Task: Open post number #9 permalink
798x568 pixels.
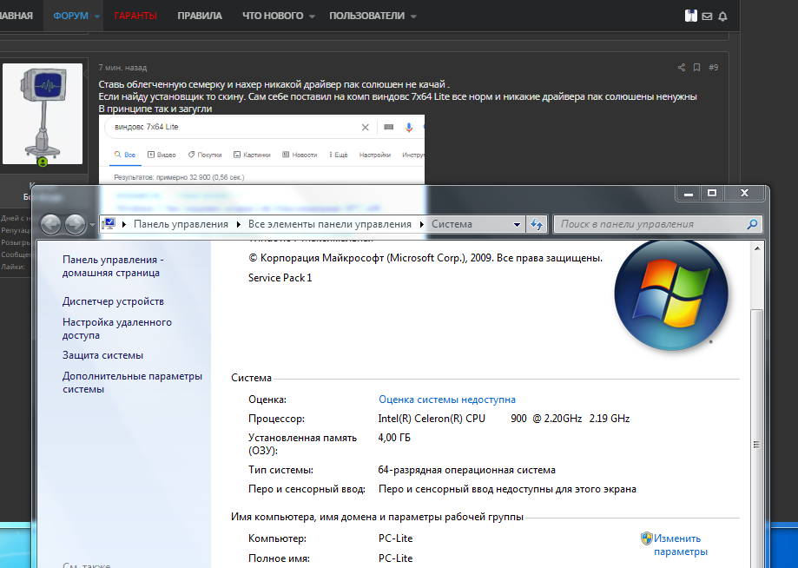Action: pyautogui.click(x=713, y=67)
